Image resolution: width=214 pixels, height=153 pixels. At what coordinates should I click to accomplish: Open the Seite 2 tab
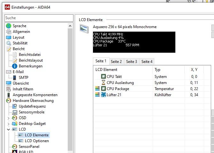pyautogui.click(x=116, y=62)
